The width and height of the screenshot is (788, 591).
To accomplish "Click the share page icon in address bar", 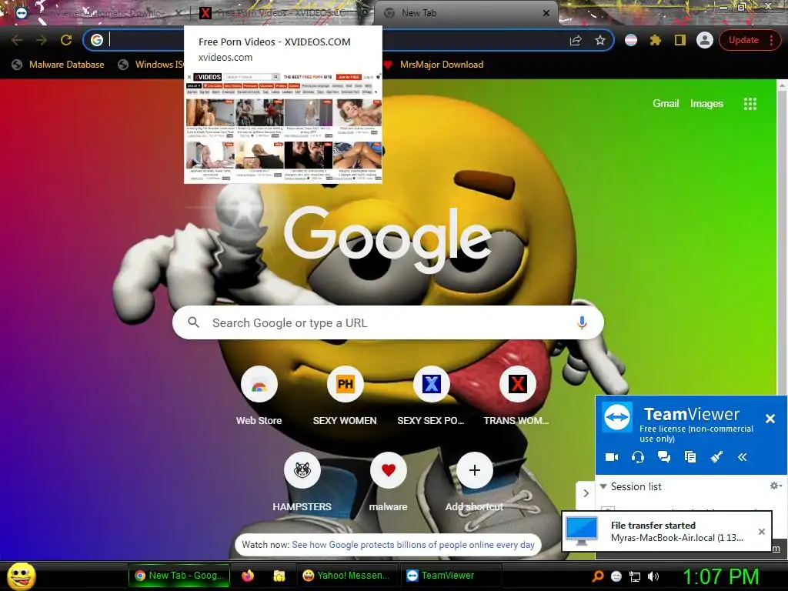I will 576,40.
